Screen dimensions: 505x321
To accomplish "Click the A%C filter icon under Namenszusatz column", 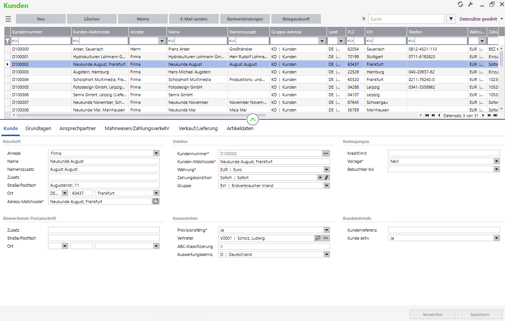I will (x=232, y=41).
